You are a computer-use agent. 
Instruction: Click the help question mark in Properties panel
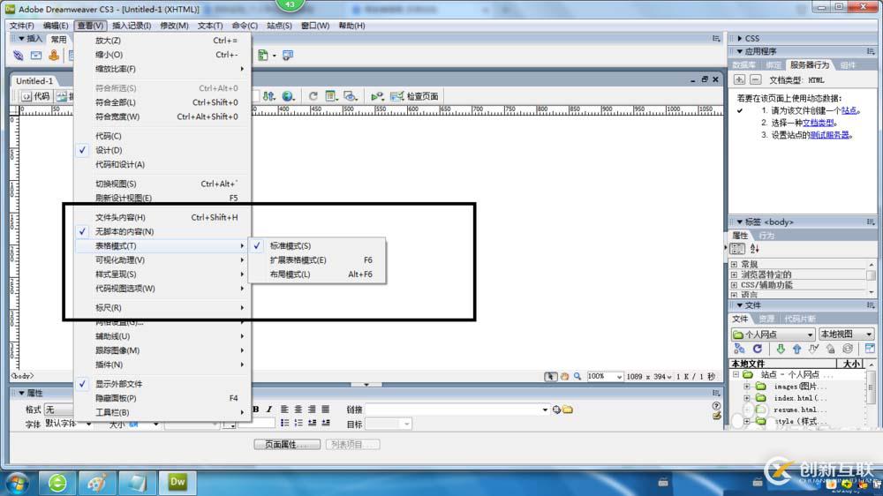pyautogui.click(x=716, y=406)
